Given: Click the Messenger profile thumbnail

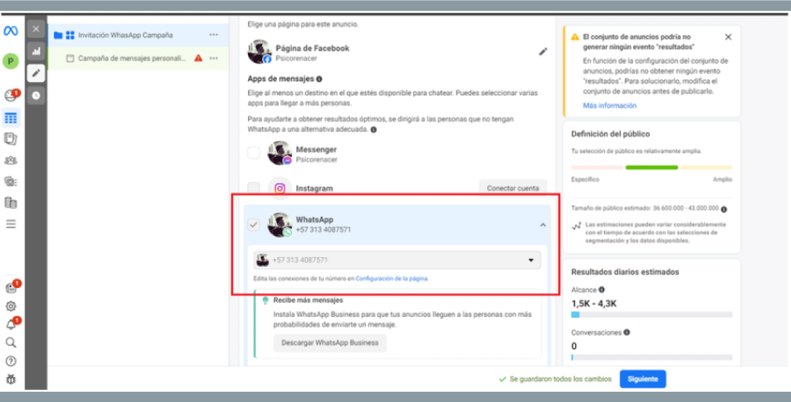Looking at the screenshot, I should (x=280, y=153).
